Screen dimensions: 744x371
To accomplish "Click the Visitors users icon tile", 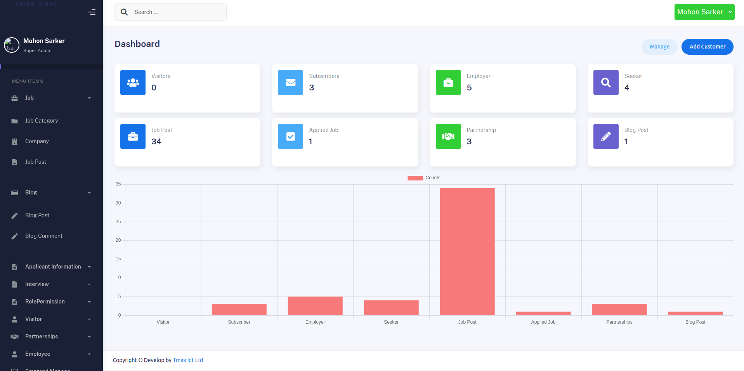I will coord(133,82).
